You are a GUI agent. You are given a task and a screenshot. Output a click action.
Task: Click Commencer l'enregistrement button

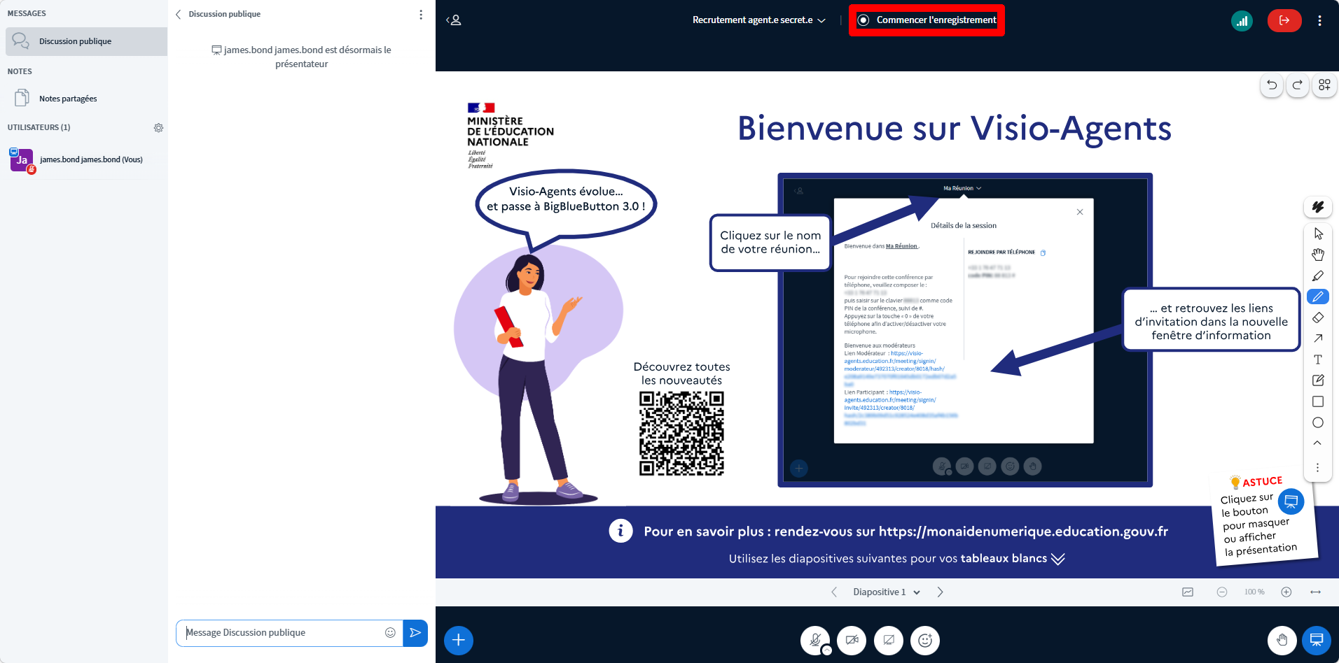point(927,20)
